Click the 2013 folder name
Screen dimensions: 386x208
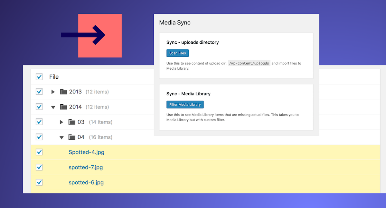(75, 91)
